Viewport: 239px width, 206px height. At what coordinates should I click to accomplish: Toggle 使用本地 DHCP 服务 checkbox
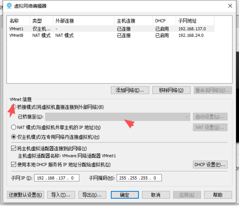coord(13,165)
